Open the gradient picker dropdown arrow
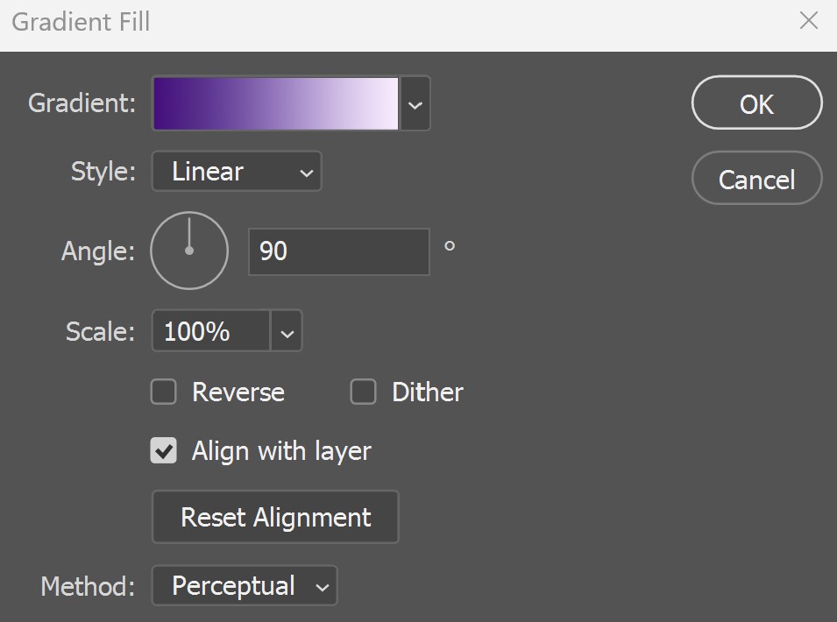 415,103
